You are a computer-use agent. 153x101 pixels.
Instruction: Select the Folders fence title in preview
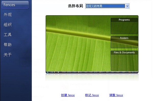point(124,38)
